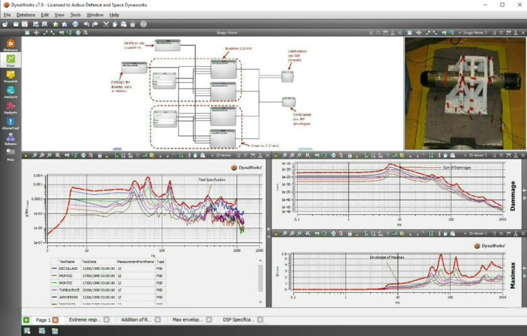Select the Dispatch sidebar icon

[10, 76]
